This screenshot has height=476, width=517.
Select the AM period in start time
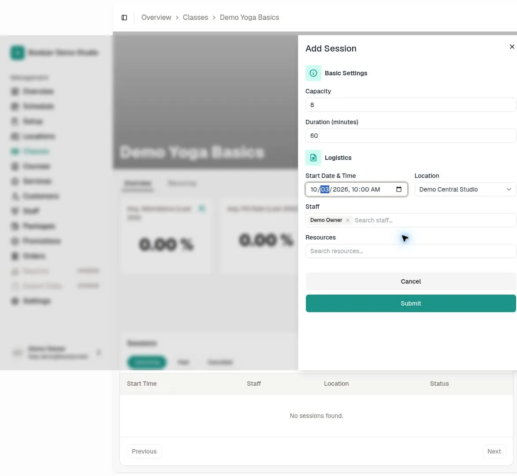375,189
